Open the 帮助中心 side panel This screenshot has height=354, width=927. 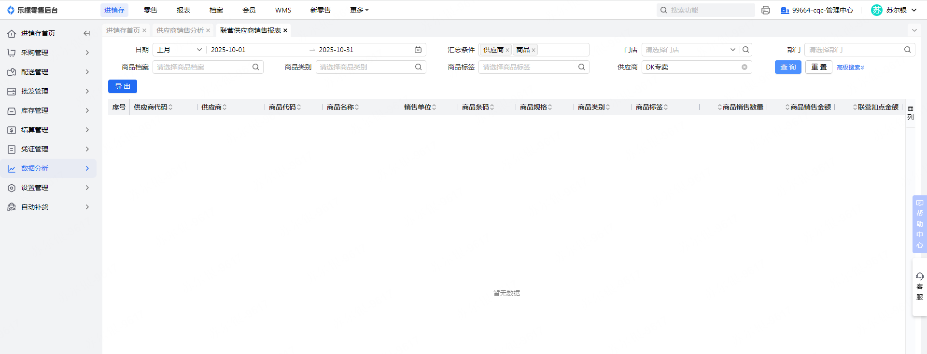(x=920, y=224)
